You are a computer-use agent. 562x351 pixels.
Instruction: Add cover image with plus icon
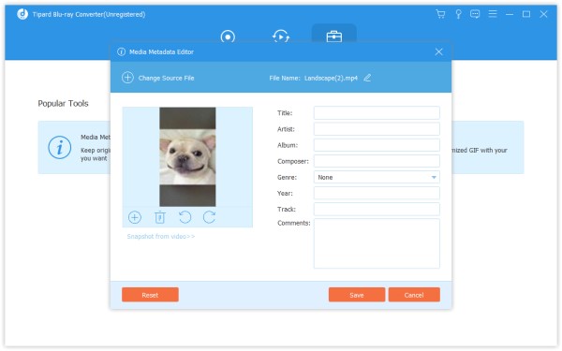tap(135, 217)
